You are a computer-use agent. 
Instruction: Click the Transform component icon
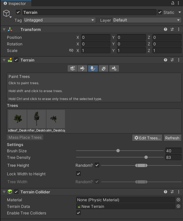click(x=10, y=29)
